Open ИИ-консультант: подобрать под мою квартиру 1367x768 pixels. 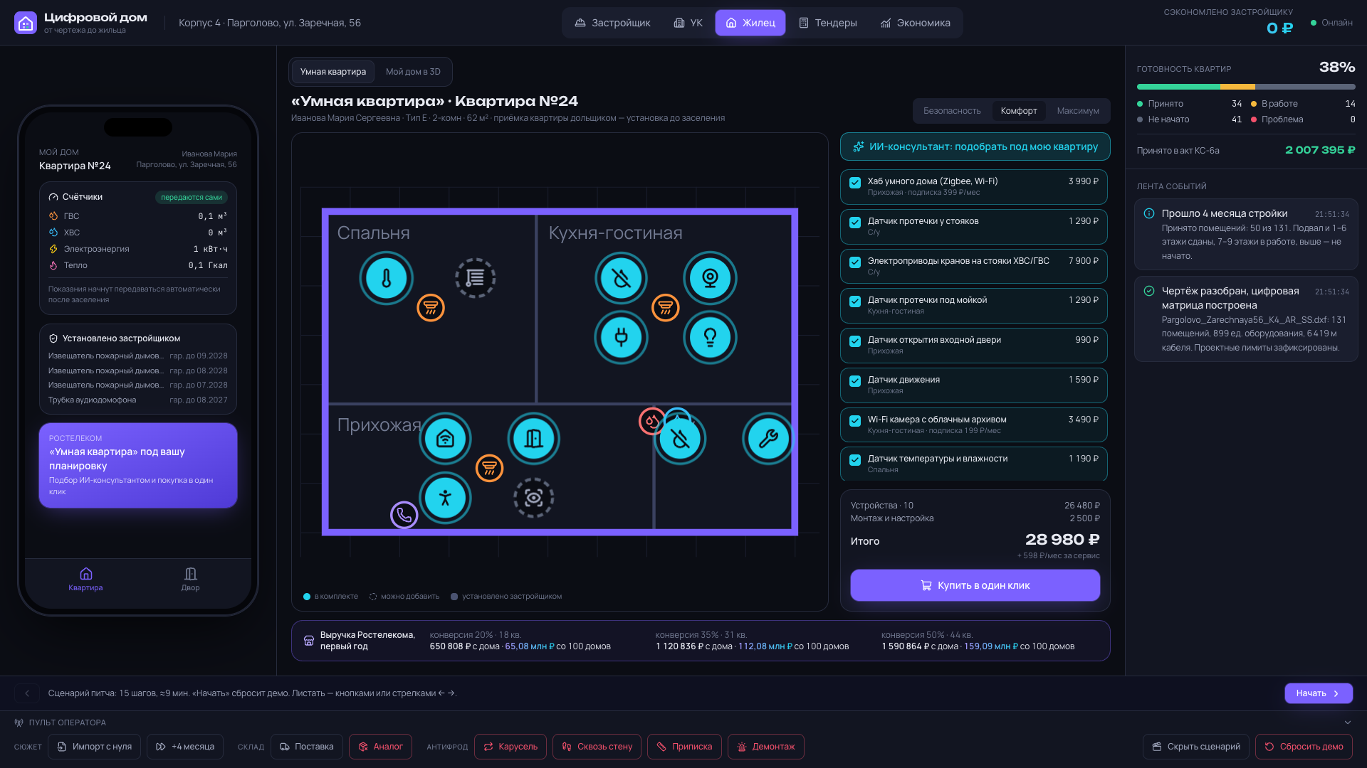pos(975,146)
